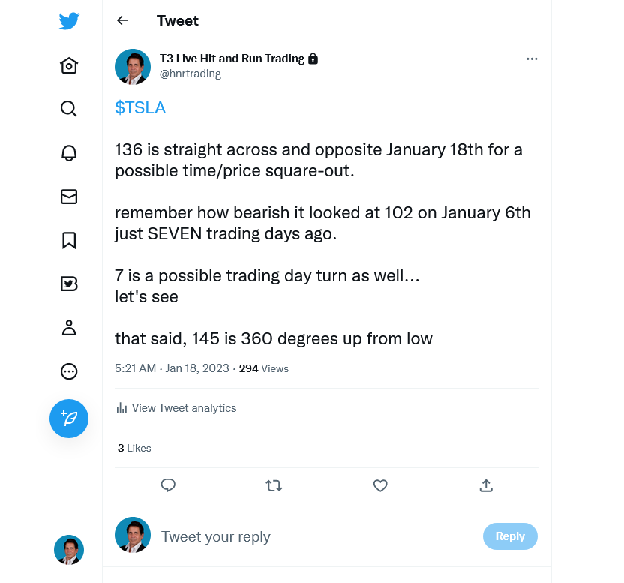Reply to tweet via speech bubble icon
The height and width of the screenshot is (583, 624).
(169, 485)
